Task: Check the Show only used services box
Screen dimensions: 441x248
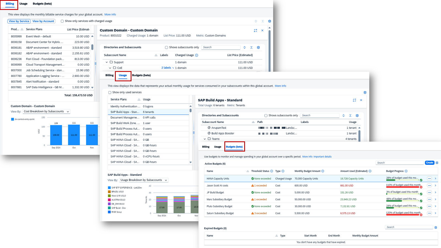Action: pyautogui.click(x=110, y=93)
